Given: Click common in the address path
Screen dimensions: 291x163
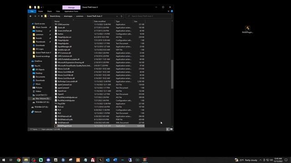Looking at the screenshot, I should (80, 16).
